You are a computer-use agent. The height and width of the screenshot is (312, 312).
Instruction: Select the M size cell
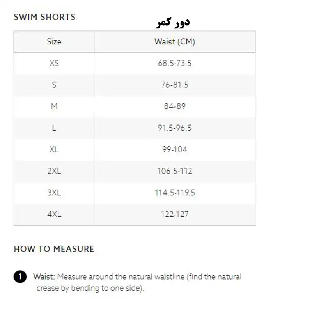[54, 106]
